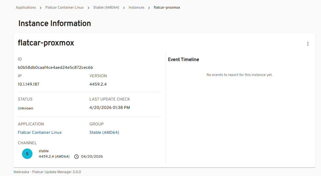Click the instance ID value b0b58db0caaf…
321x176 pixels.
tap(55, 68)
